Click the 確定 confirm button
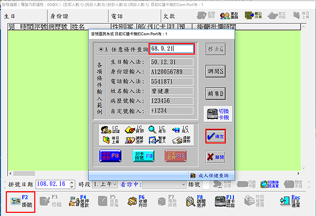The image size is (316, 216). (x=215, y=136)
